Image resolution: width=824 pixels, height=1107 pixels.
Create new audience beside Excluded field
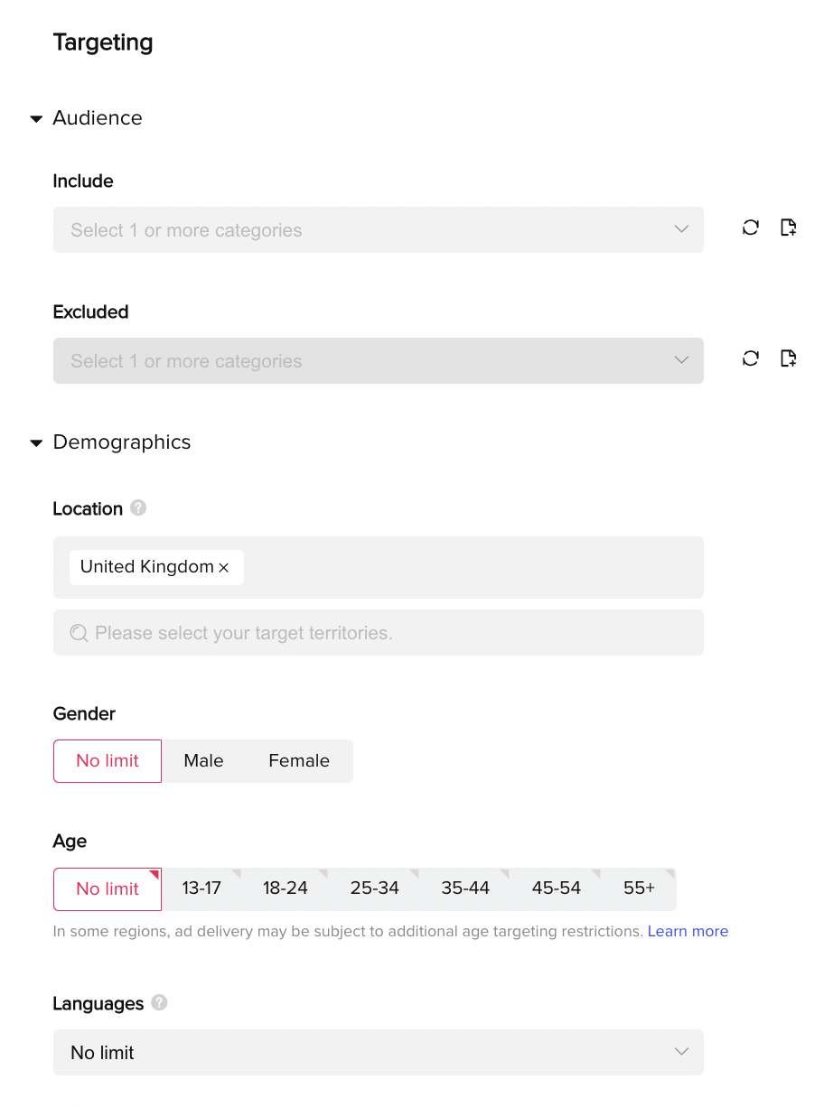(788, 358)
